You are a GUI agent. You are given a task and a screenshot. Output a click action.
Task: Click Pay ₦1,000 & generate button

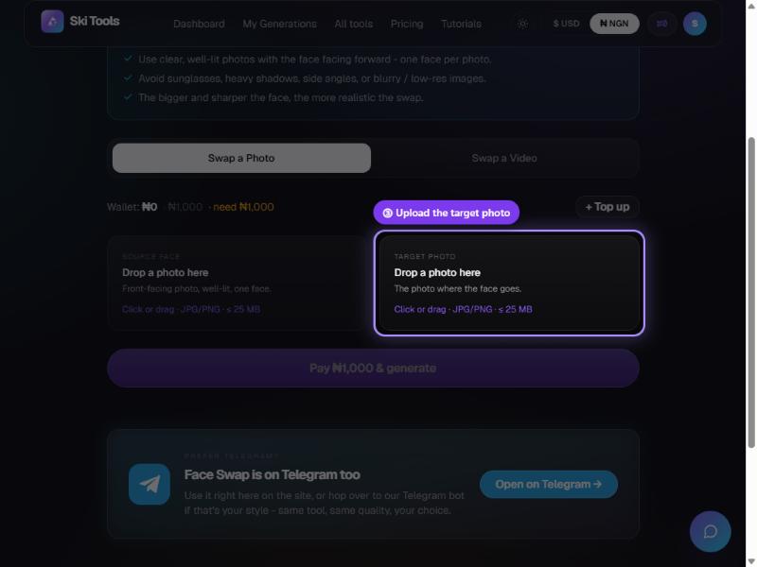pos(373,369)
